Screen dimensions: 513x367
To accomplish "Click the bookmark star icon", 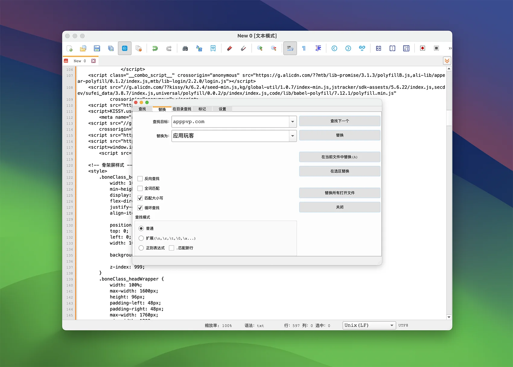I will 213,48.
